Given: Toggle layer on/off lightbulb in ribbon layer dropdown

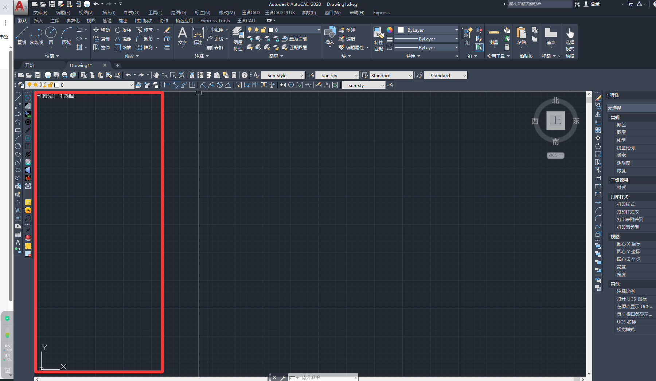Looking at the screenshot, I should tap(250, 30).
